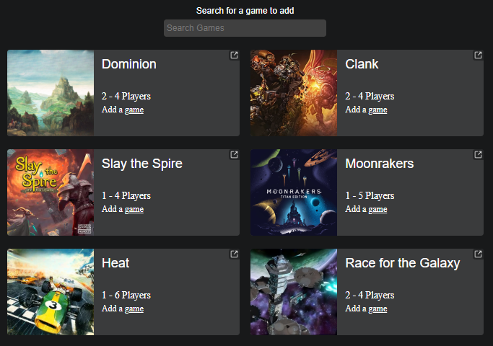Select the Clank cover artwork
Image resolution: width=493 pixels, height=346 pixels.
coord(294,93)
